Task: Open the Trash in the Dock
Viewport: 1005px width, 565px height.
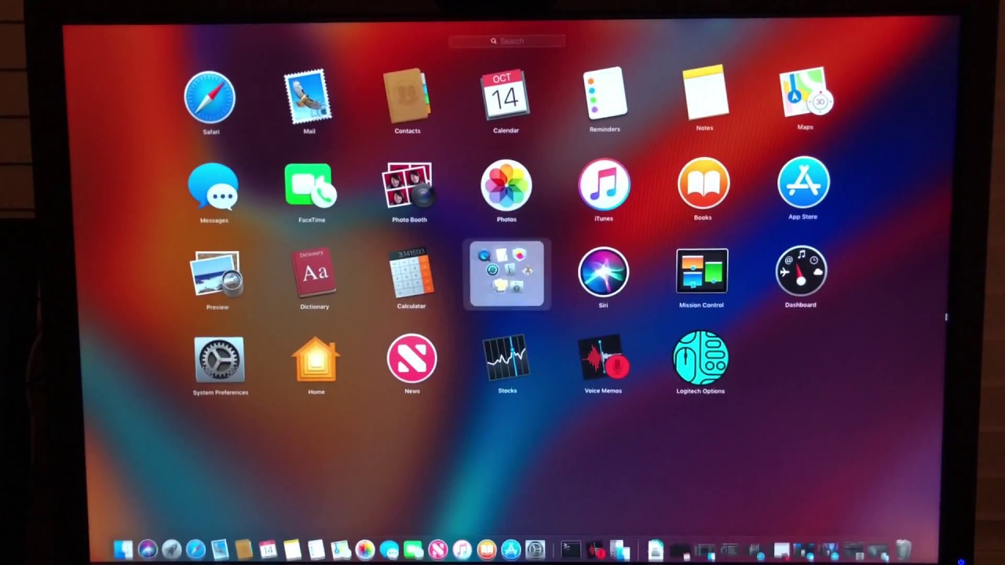Action: [904, 550]
